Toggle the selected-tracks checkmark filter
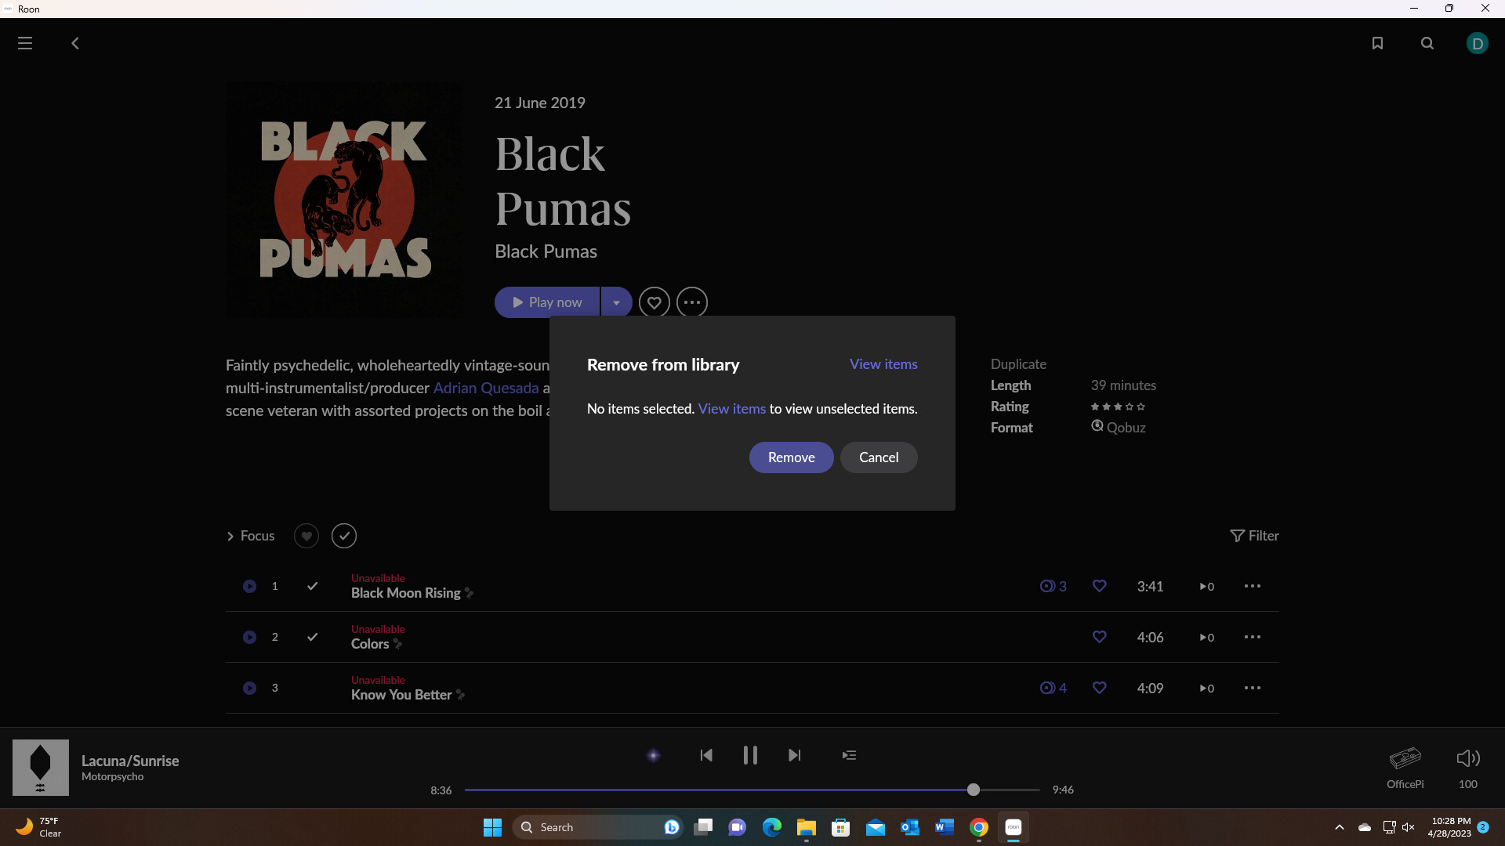The width and height of the screenshot is (1505, 846). [344, 536]
